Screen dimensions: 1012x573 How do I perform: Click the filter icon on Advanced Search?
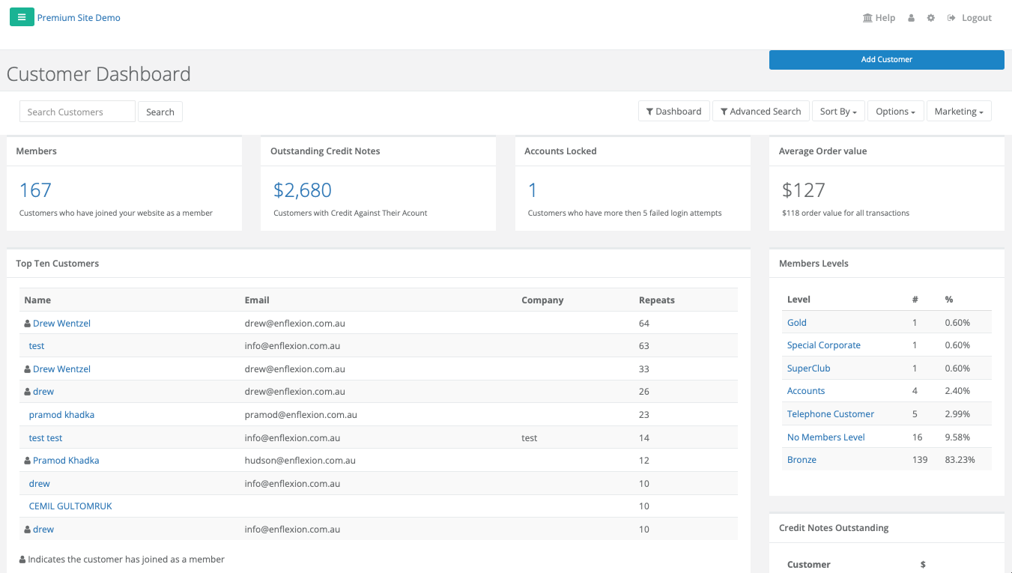tap(724, 112)
